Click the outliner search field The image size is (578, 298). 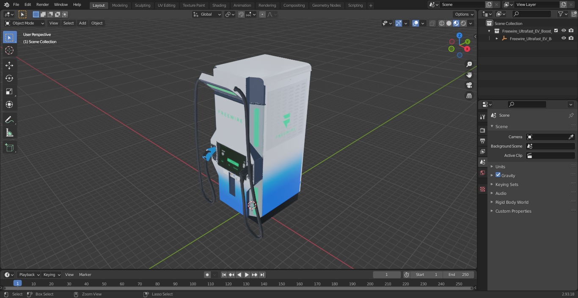click(x=531, y=14)
